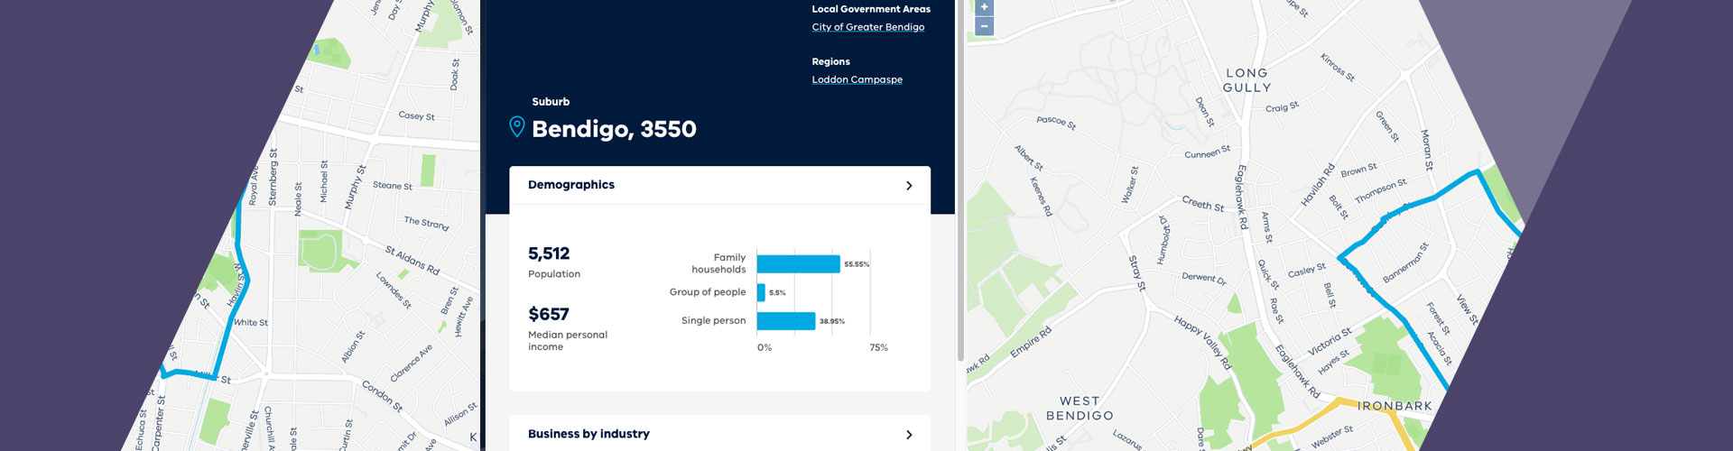The image size is (1733, 451).
Task: Click the Long Gully label on map
Action: 1246,80
